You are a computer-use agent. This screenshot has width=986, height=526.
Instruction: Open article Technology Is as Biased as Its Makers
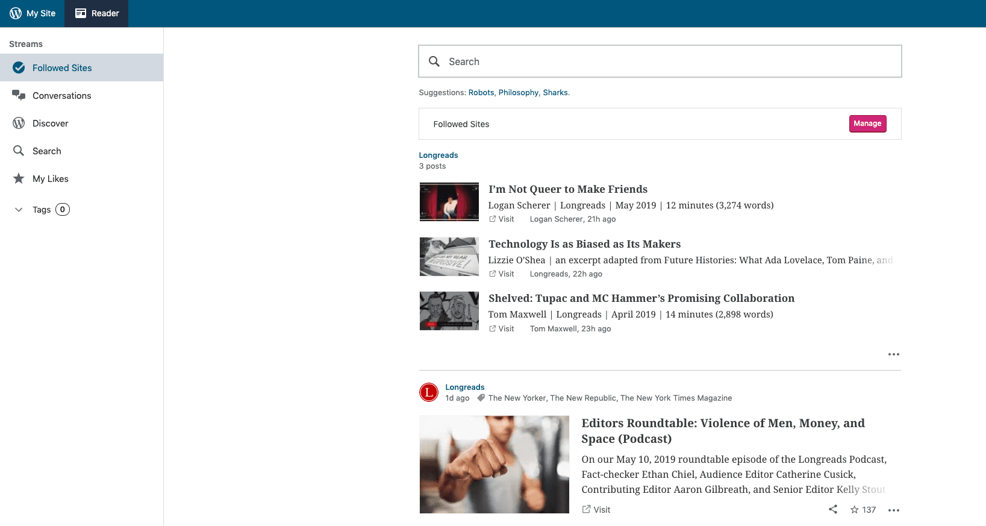585,244
